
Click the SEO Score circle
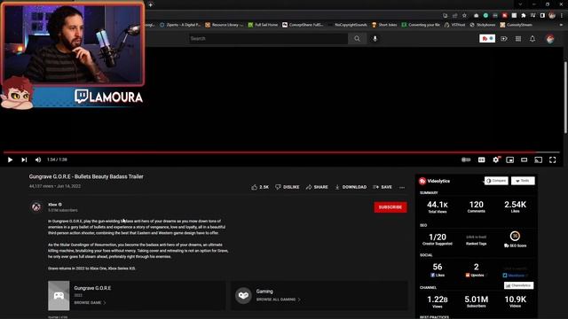coord(515,237)
